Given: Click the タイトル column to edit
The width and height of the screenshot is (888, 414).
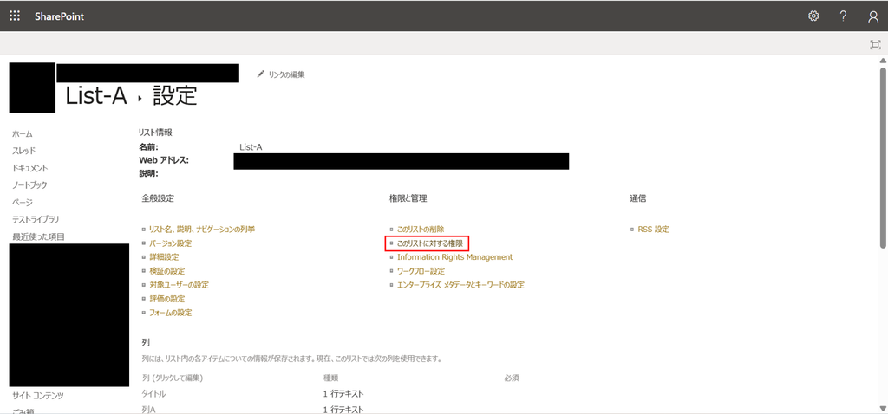Looking at the screenshot, I should [153, 393].
